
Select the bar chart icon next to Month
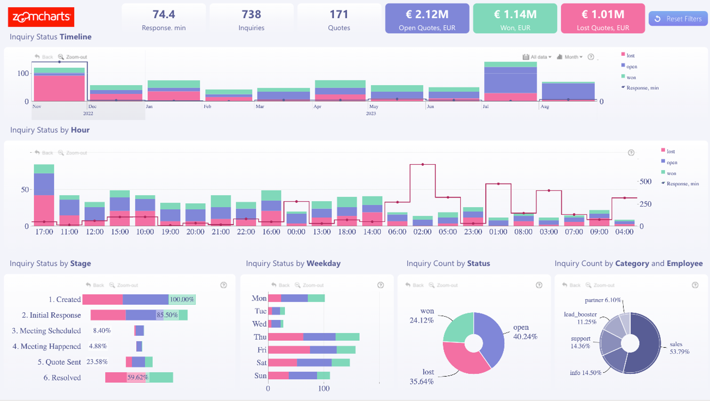point(560,56)
